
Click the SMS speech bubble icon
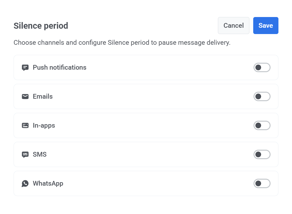[25, 154]
